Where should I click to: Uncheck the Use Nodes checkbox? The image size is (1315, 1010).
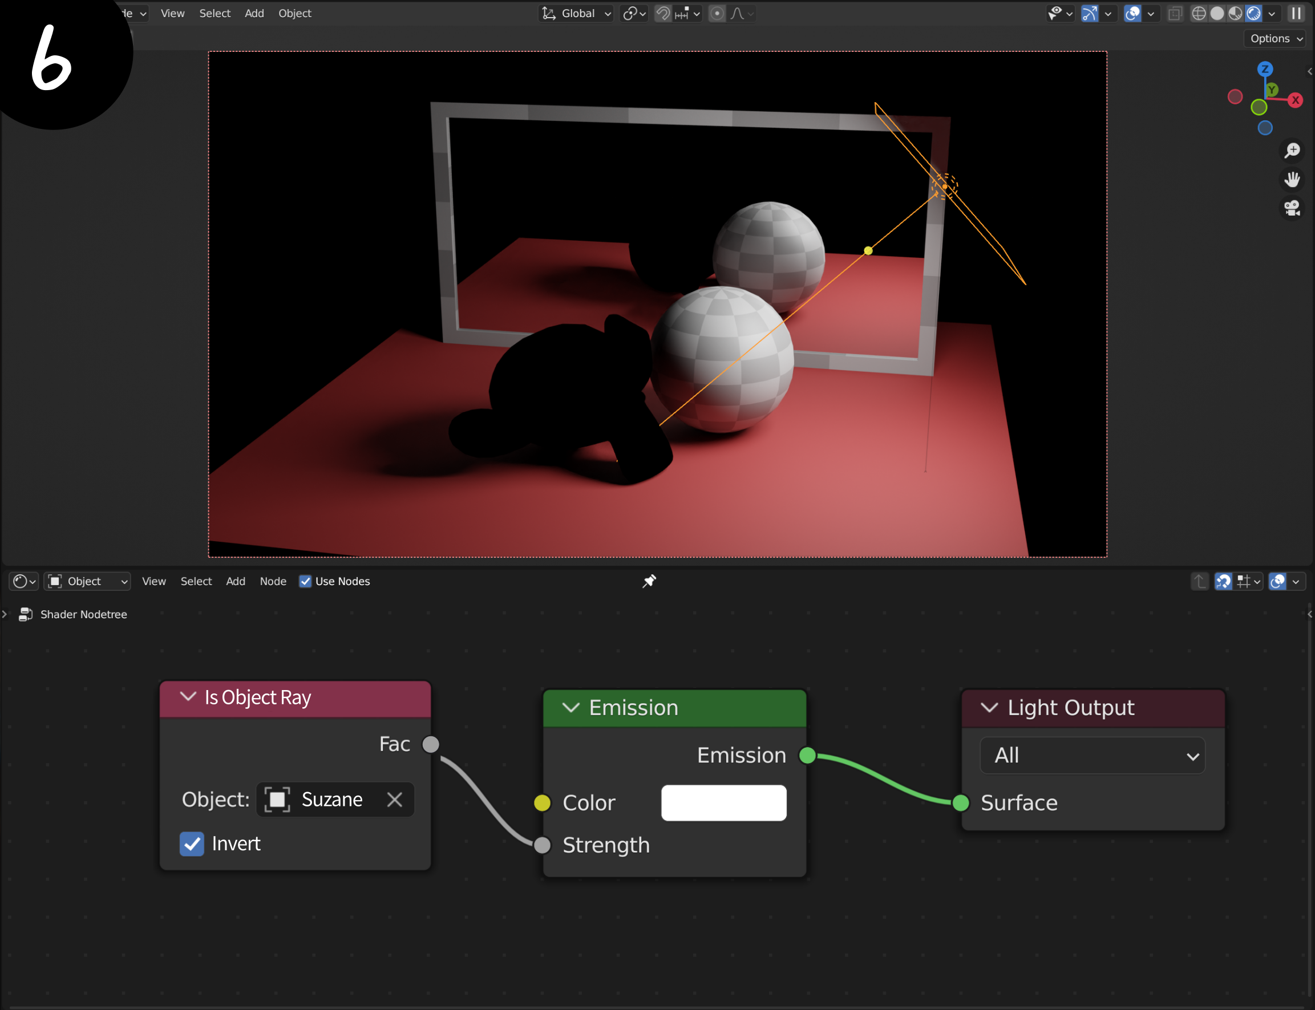[x=305, y=581]
